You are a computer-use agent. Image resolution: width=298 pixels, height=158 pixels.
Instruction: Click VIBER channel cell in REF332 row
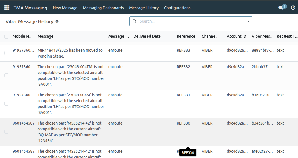[x=207, y=67]
